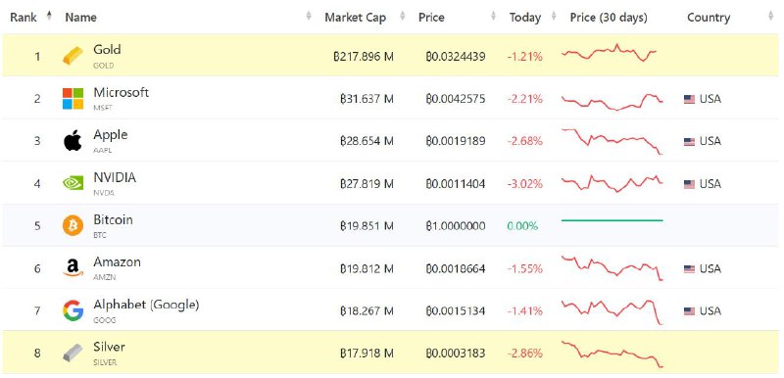This screenshot has width=784, height=378.
Task: Click the Apple logo icon
Action: [x=73, y=141]
